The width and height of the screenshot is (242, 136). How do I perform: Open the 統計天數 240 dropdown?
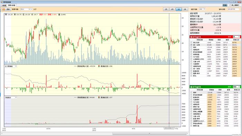click(204, 9)
